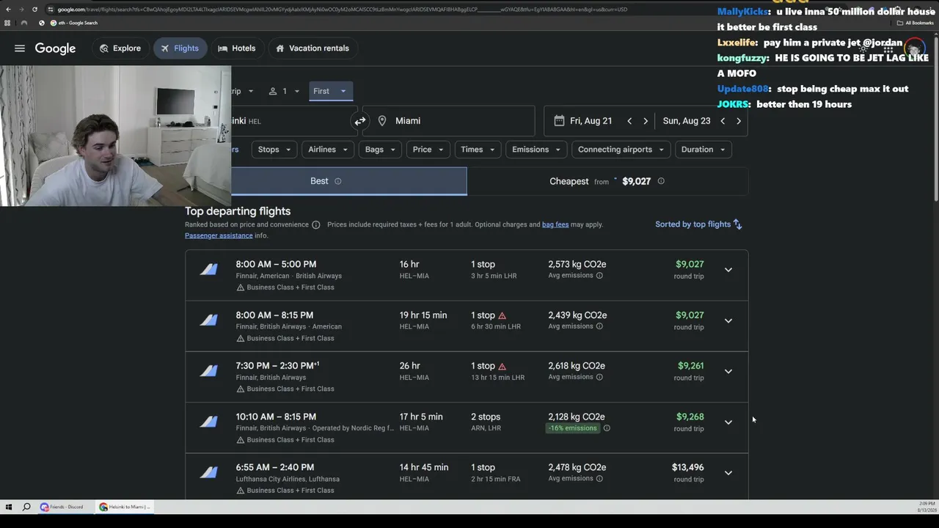The image size is (939, 528).
Task: Open the Price filter dropdown
Action: coord(428,150)
